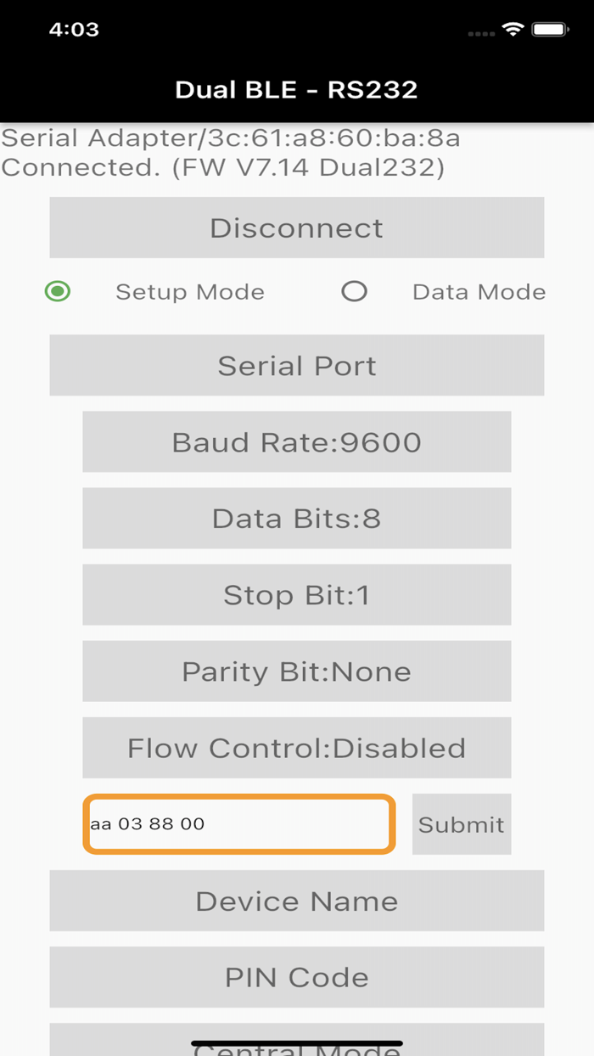Image resolution: width=594 pixels, height=1056 pixels.
Task: Switch to Data Mode
Action: click(353, 291)
